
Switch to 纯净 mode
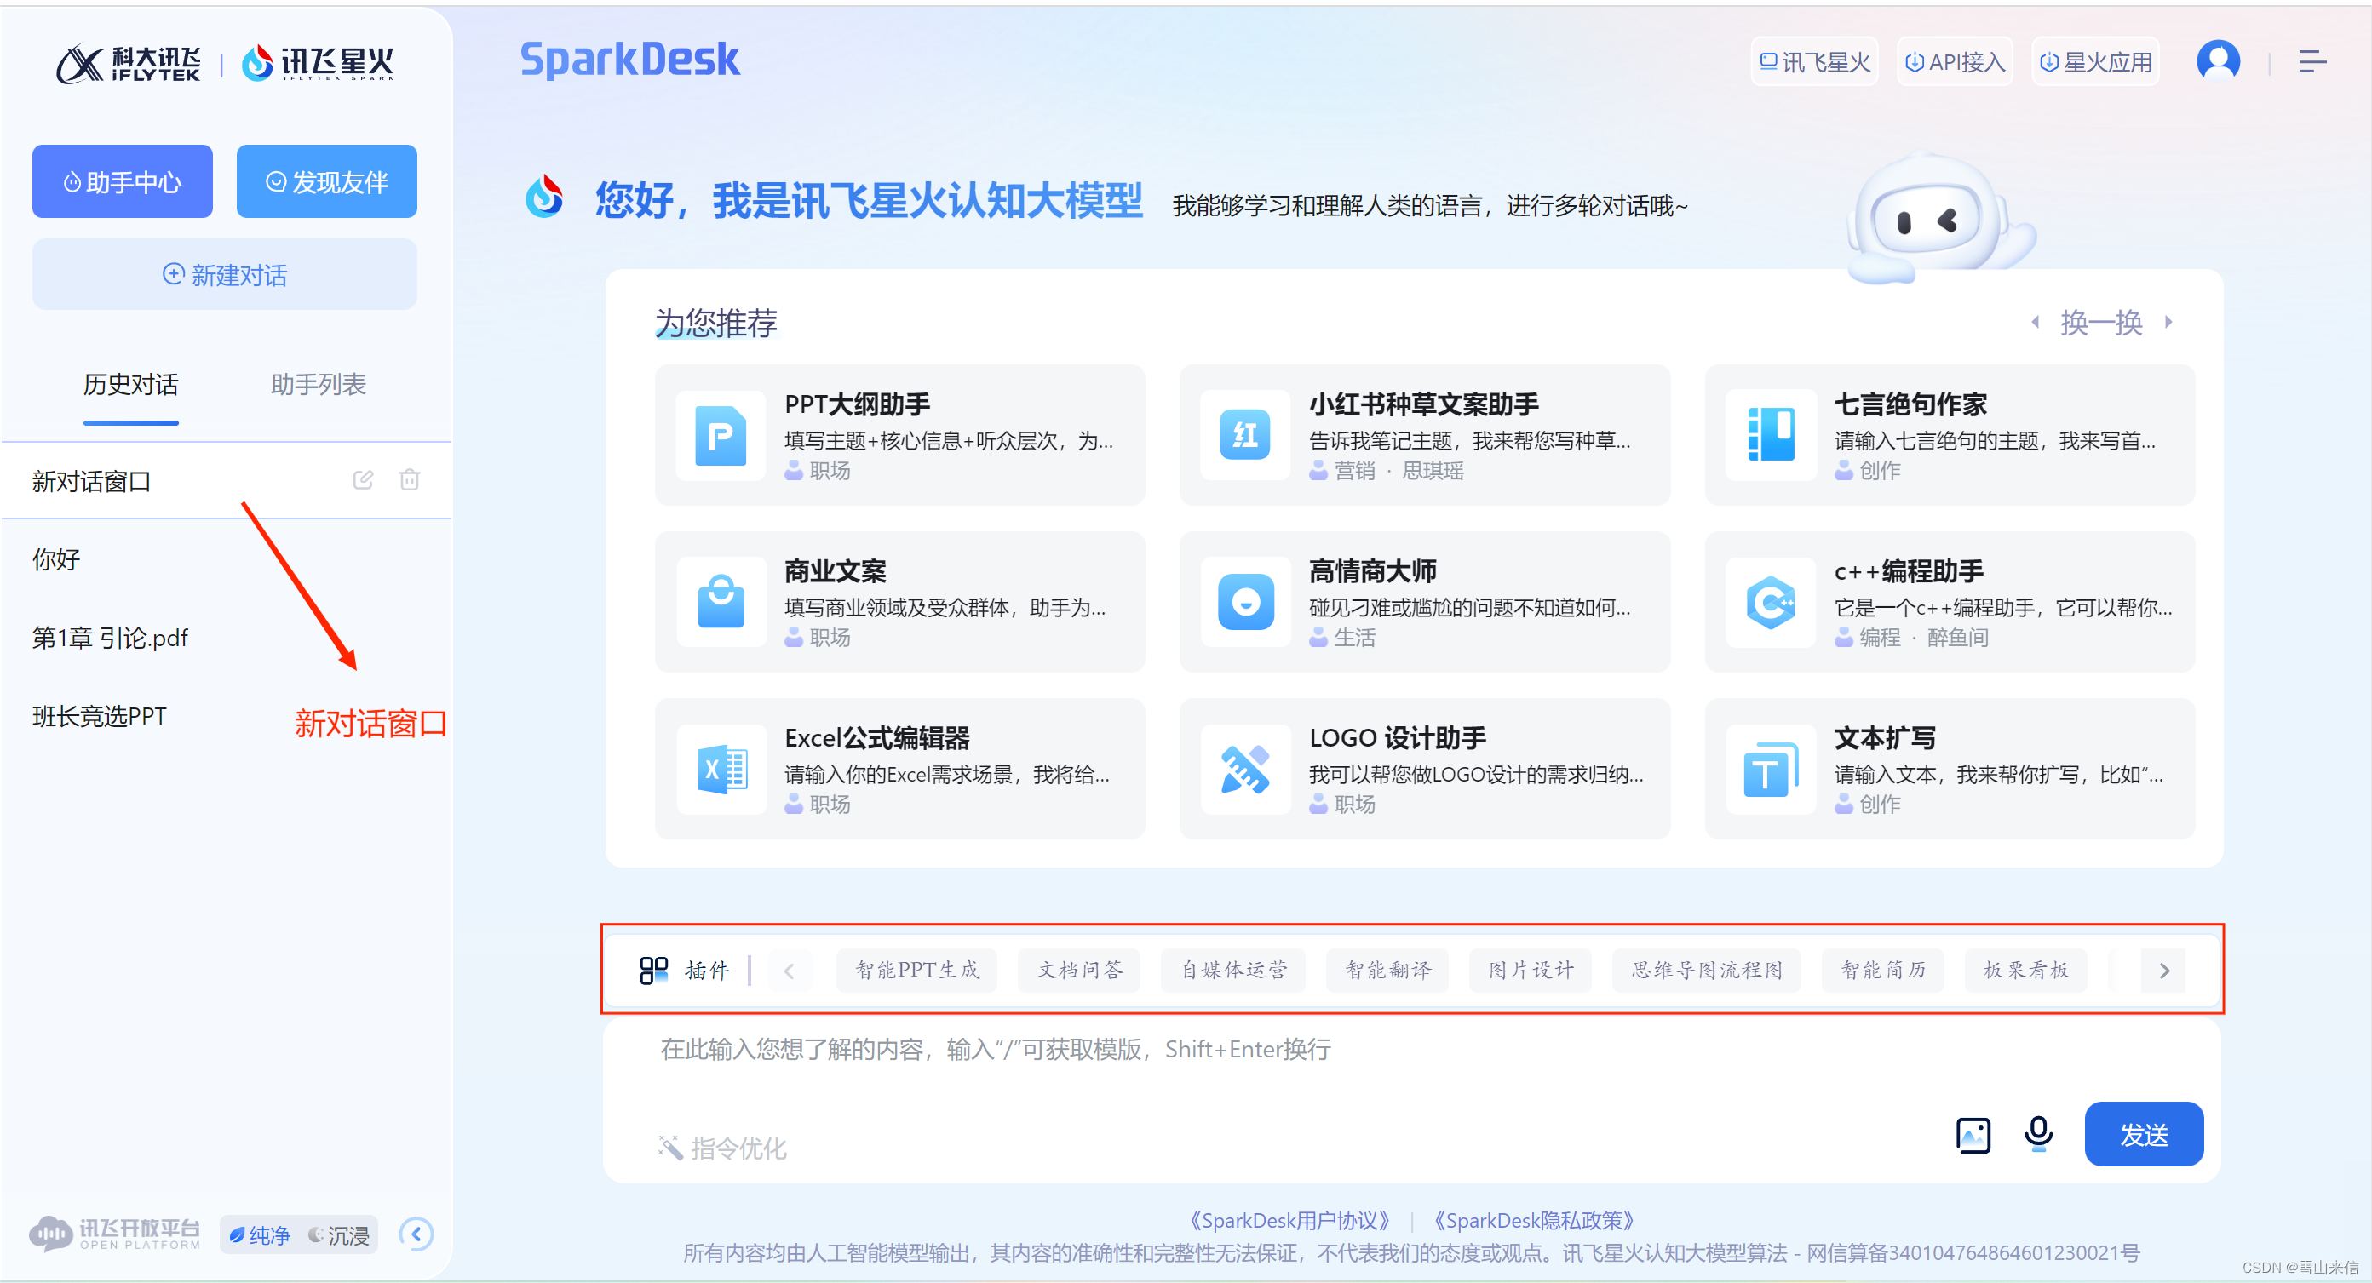click(x=259, y=1234)
